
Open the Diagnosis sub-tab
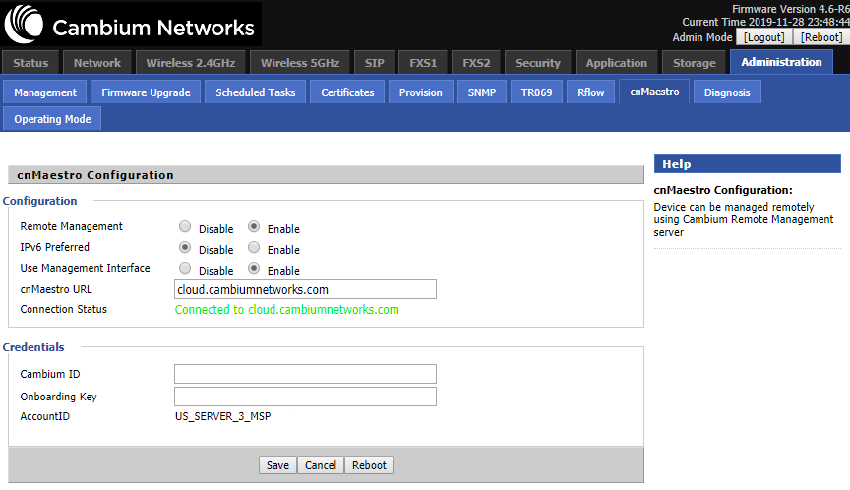(x=727, y=92)
